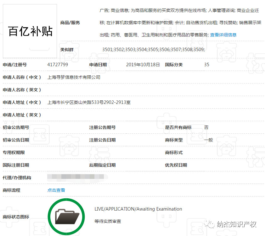Click the green folder trademark status icon

pos(66,217)
